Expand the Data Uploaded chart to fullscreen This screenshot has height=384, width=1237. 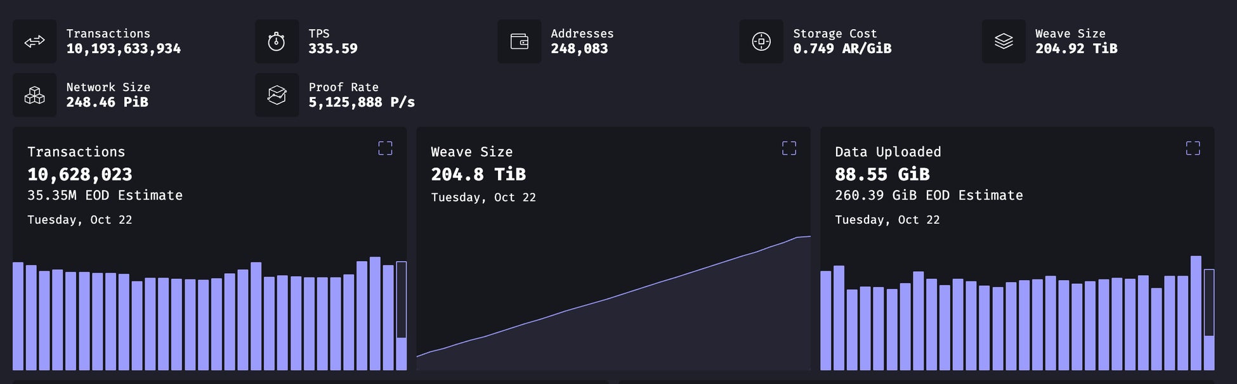(x=1193, y=148)
